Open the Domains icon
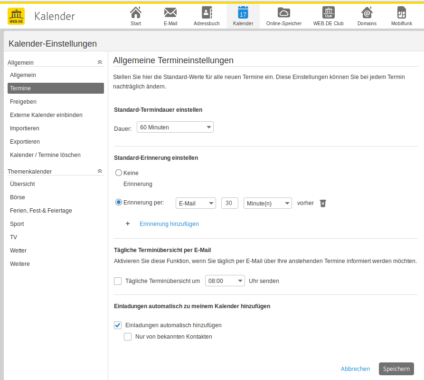This screenshot has height=380, width=424. [x=367, y=13]
